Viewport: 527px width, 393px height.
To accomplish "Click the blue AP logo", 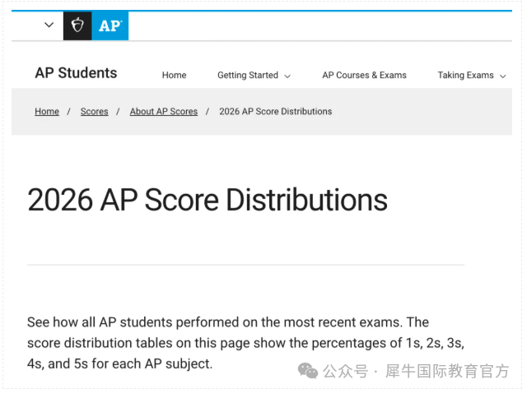I will pyautogui.click(x=110, y=25).
